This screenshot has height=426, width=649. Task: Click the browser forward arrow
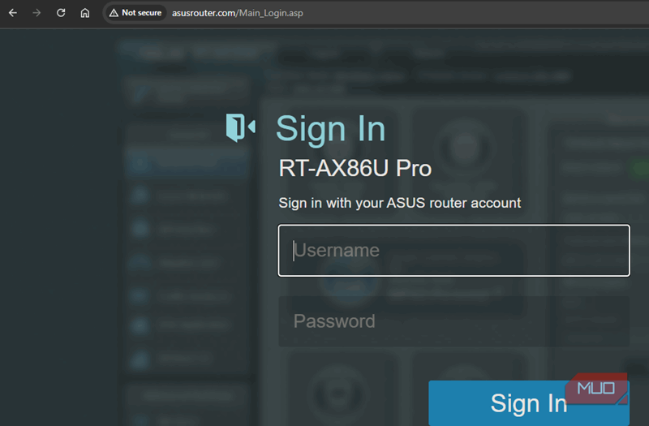pyautogui.click(x=37, y=13)
